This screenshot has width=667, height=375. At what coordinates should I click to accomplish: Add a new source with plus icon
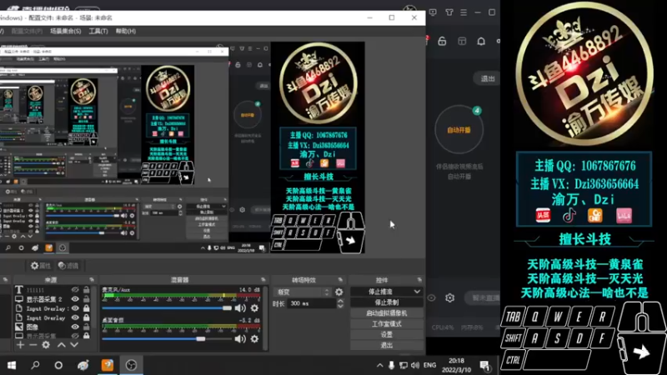pyautogui.click(x=20, y=345)
